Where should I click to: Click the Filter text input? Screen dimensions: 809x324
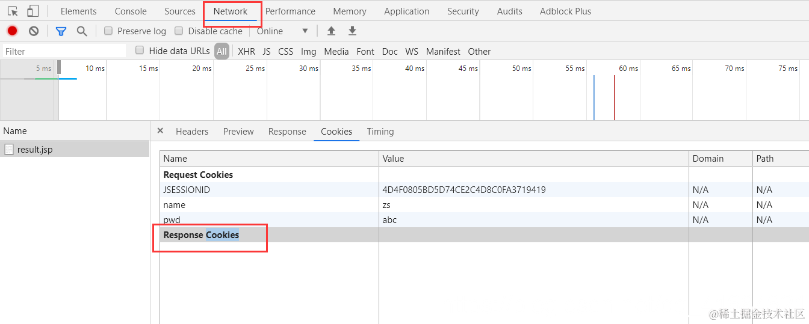pos(64,51)
